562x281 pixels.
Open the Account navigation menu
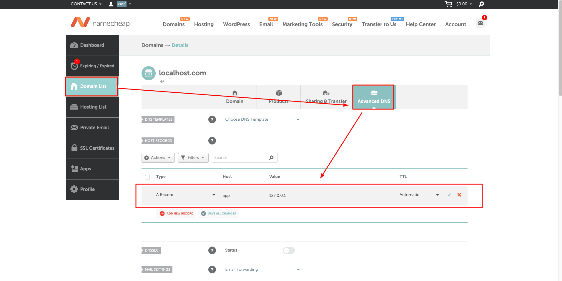[455, 24]
